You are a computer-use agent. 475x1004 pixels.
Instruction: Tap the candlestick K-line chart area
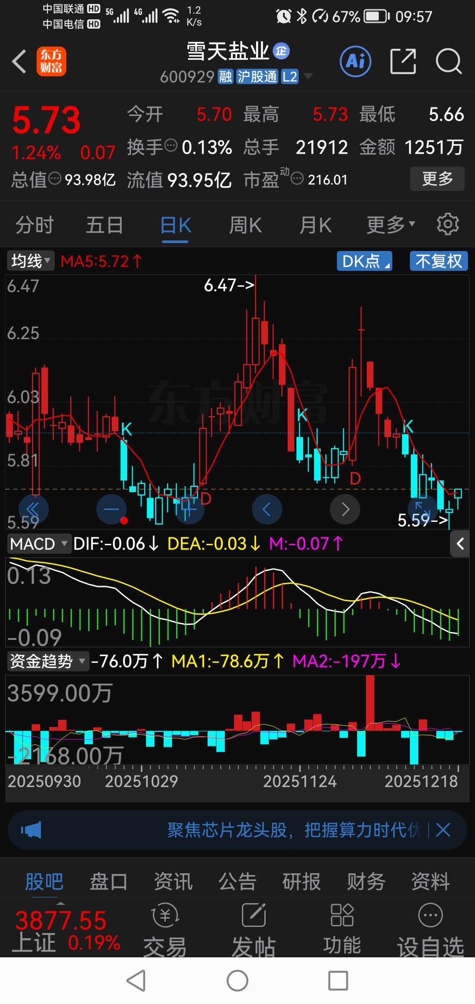coord(237,402)
